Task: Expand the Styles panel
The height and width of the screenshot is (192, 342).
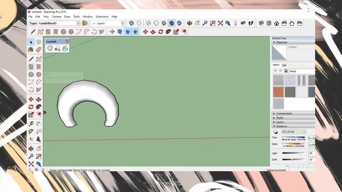Action: 293,118
